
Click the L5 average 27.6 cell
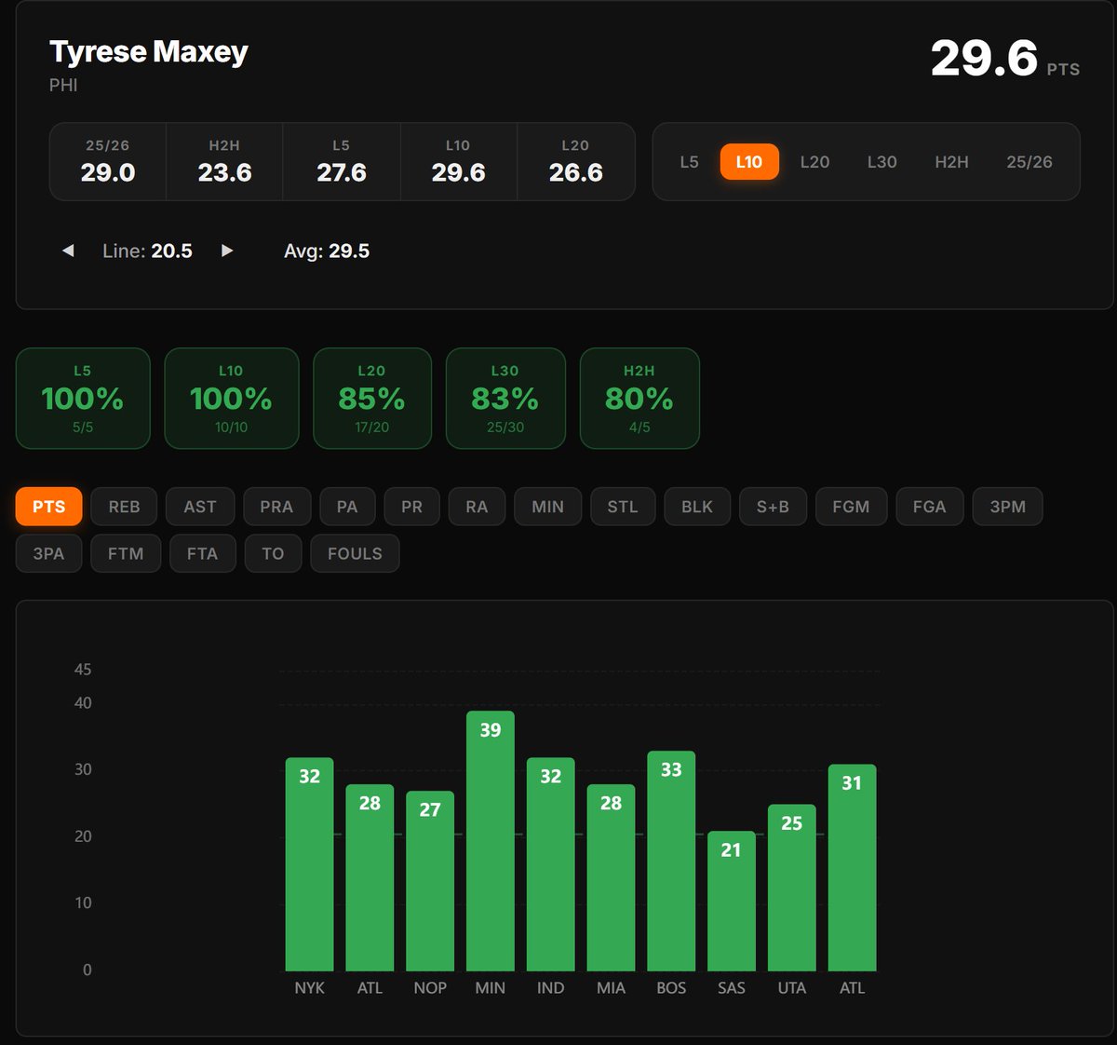coord(342,162)
